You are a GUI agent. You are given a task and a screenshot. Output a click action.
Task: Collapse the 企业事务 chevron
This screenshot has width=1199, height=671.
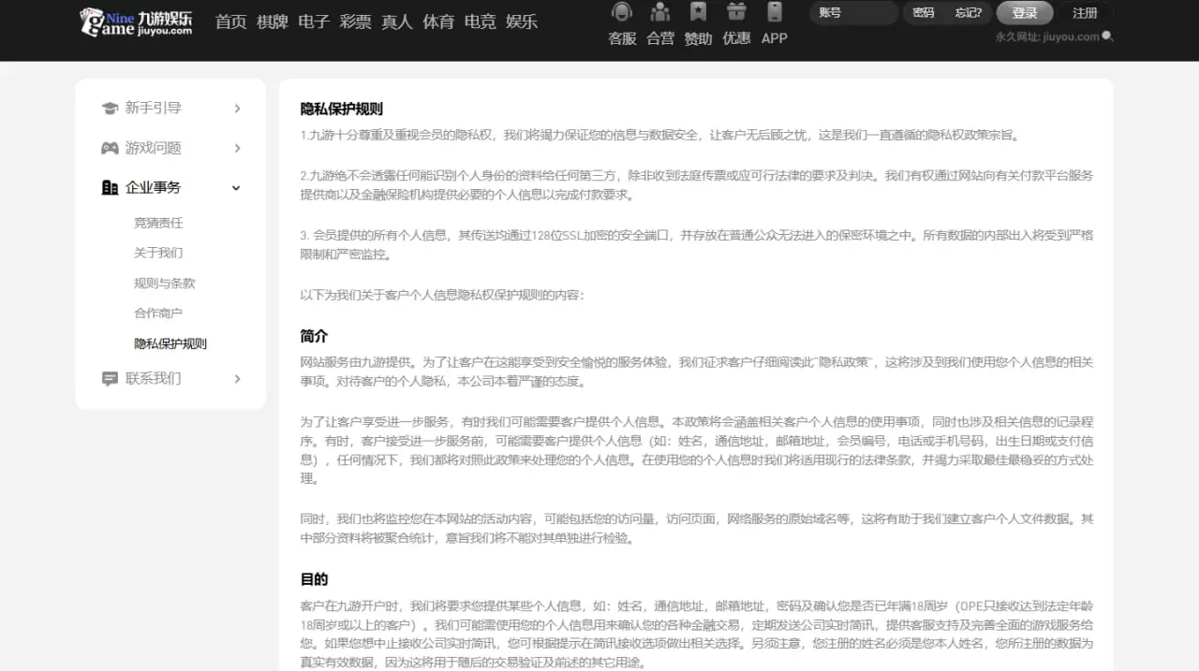(x=236, y=188)
